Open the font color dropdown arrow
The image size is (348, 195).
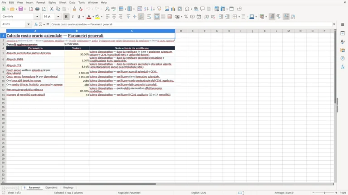coord(93,17)
